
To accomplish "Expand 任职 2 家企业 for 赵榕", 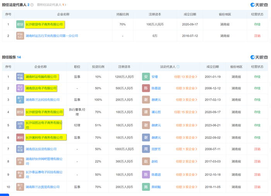I will coord(185,161).
